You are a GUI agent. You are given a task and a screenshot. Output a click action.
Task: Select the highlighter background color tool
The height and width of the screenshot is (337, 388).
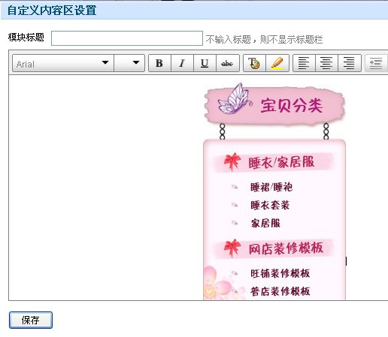(x=277, y=63)
